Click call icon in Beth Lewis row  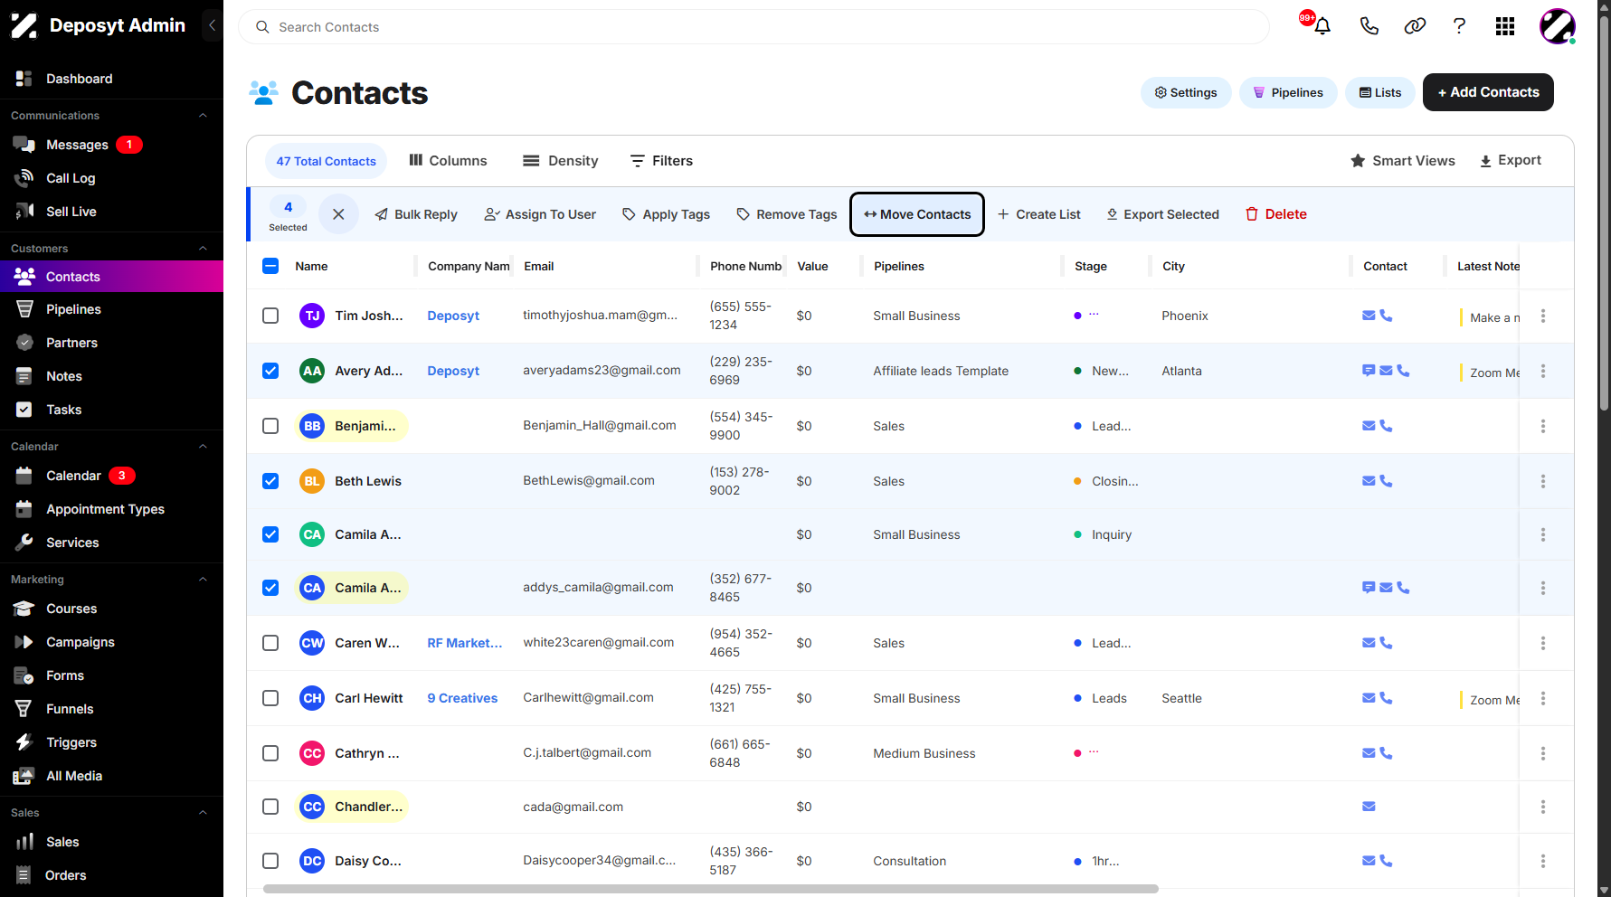point(1386,481)
